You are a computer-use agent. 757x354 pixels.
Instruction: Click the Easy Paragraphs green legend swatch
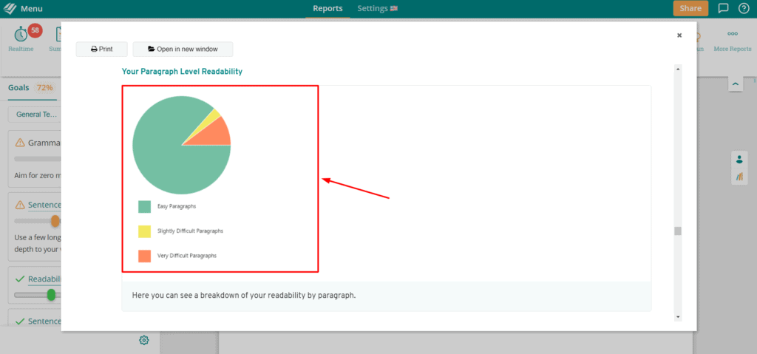point(144,206)
